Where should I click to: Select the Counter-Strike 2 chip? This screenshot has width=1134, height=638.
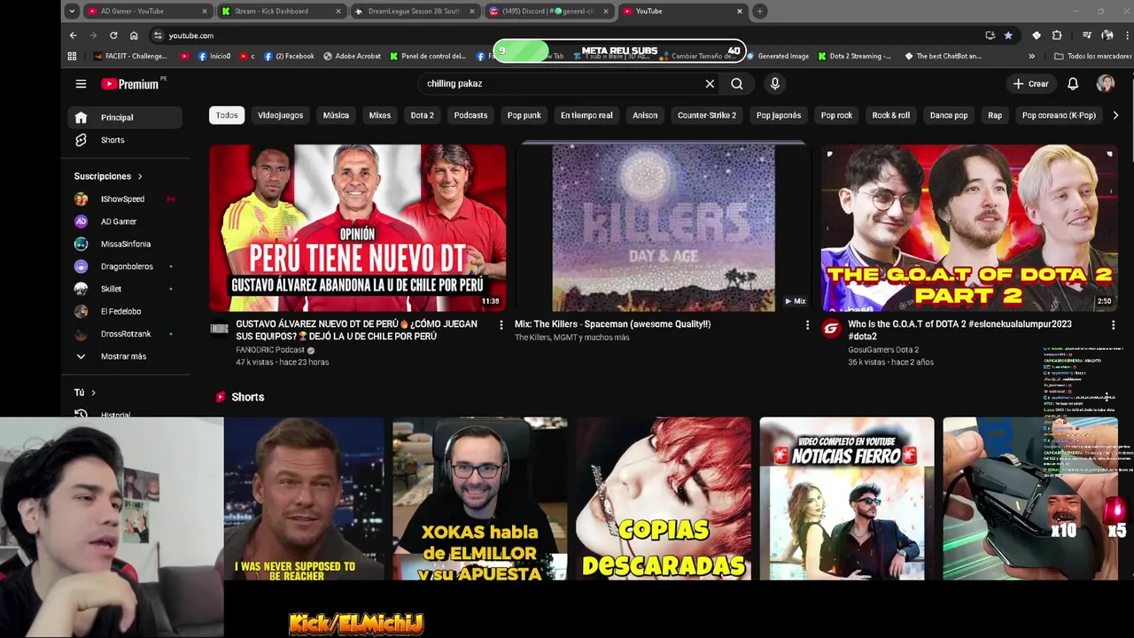click(x=707, y=115)
